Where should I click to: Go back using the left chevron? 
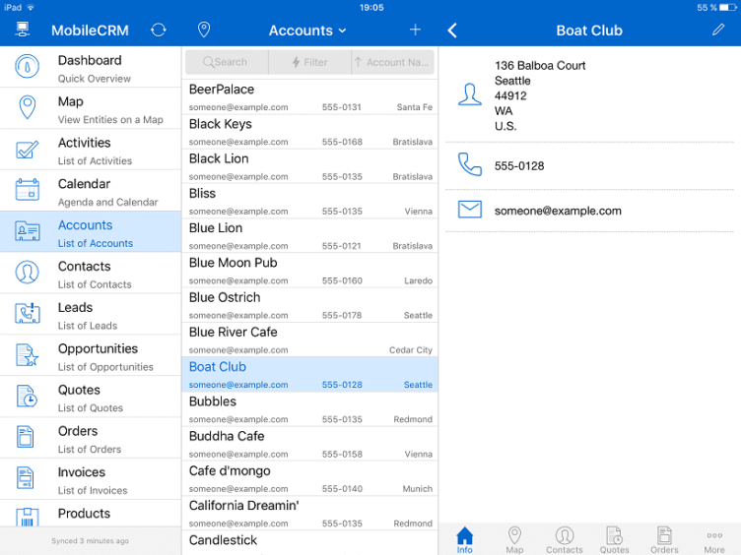click(452, 31)
